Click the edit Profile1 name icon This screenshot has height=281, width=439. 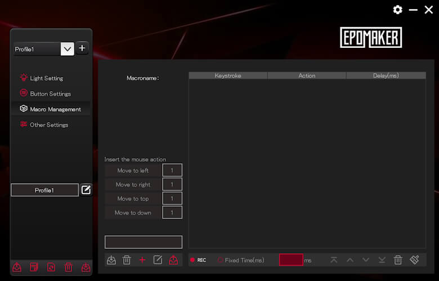tap(86, 190)
